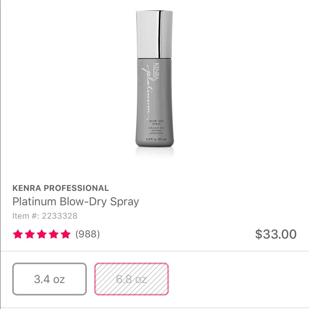
Task: Click the second rating star
Action: pyautogui.click(x=30, y=234)
